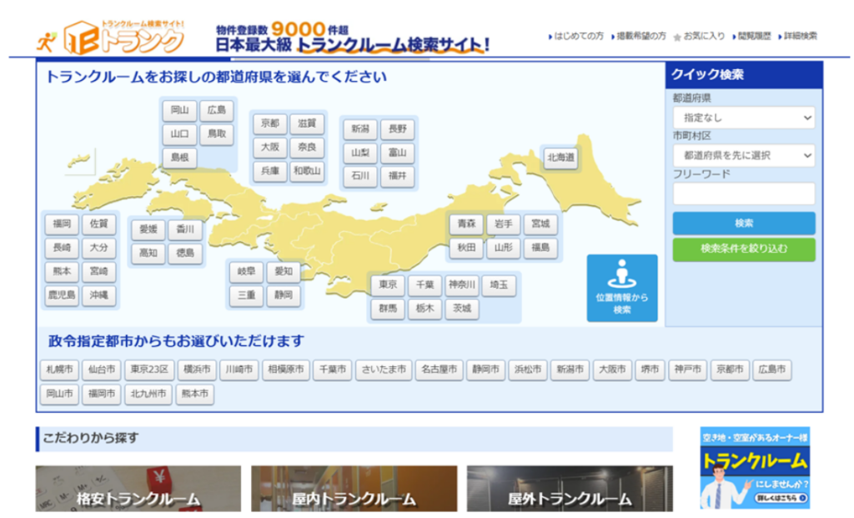Image resolution: width=854 pixels, height=518 pixels.
Task: Open the 屋外トランクルーム thumbnail
Action: click(x=570, y=489)
